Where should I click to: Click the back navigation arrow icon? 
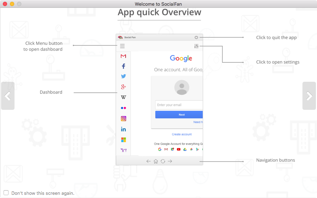[148, 161]
